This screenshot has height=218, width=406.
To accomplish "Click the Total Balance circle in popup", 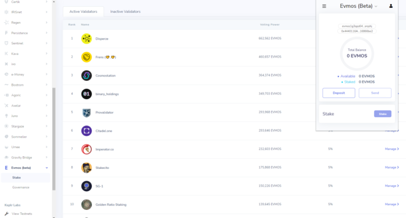I will click(x=357, y=53).
